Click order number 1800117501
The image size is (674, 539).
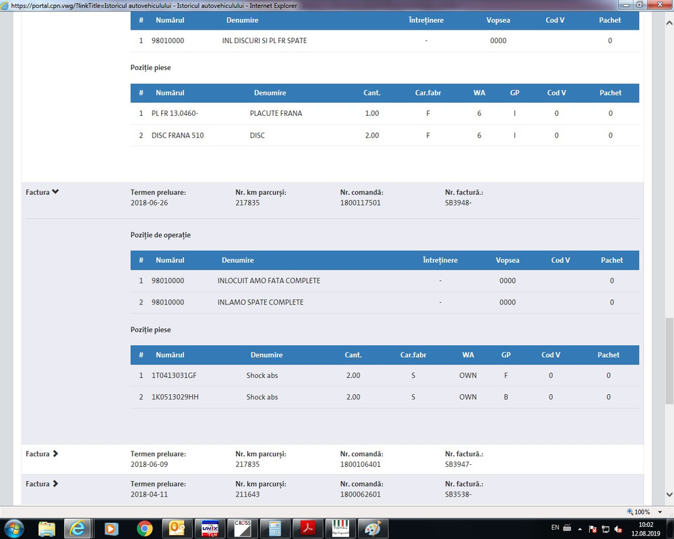point(360,203)
